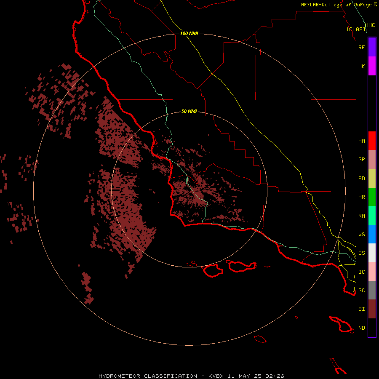379x379 pixels.
Task: Click the RF purple legend swatch
Action: click(x=372, y=47)
